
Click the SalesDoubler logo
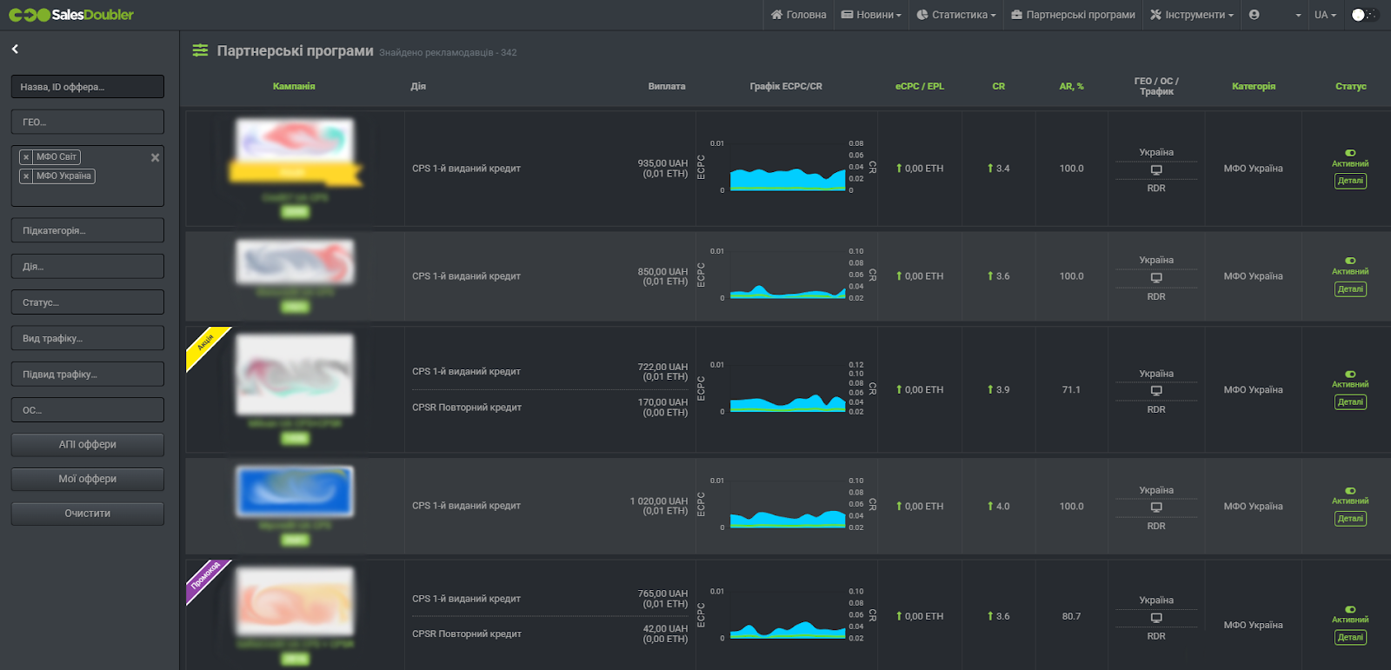tap(71, 15)
